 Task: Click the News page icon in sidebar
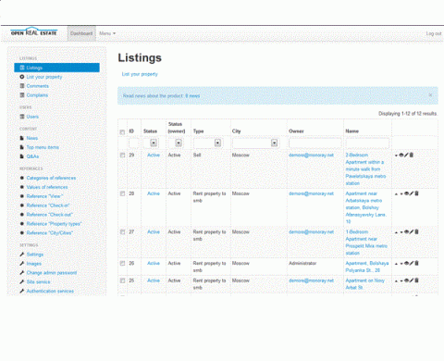point(22,138)
